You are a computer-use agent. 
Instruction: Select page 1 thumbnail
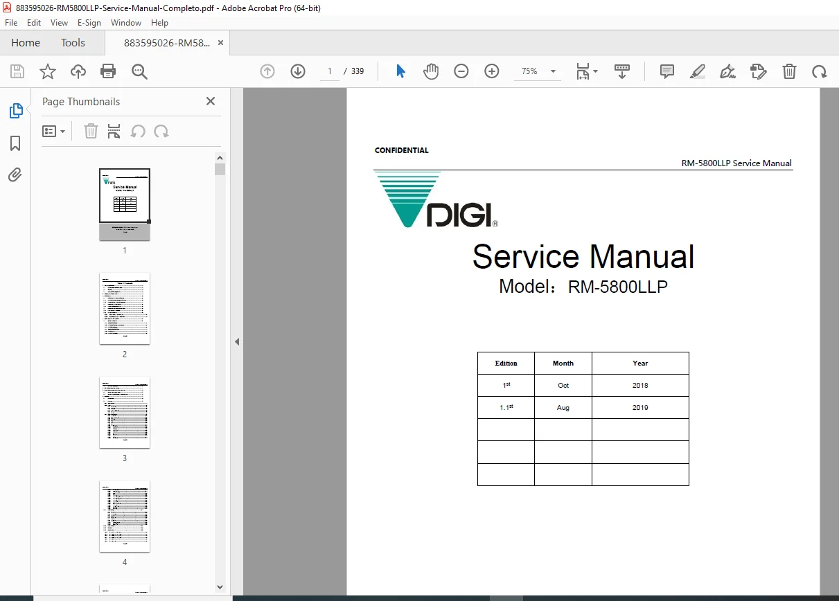(x=125, y=205)
